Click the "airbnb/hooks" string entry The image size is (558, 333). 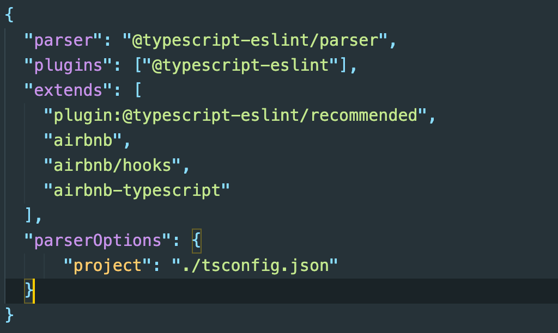(112, 166)
